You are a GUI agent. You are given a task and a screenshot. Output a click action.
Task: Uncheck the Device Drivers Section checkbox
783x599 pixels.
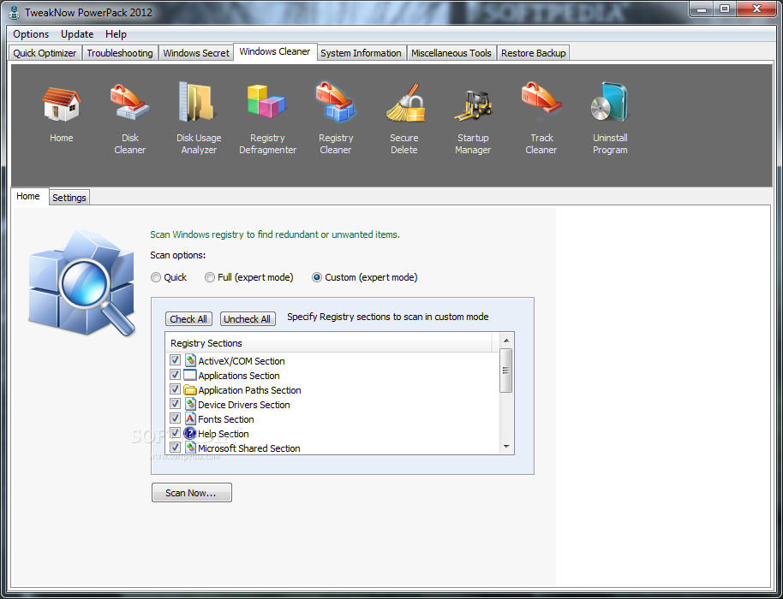(175, 403)
